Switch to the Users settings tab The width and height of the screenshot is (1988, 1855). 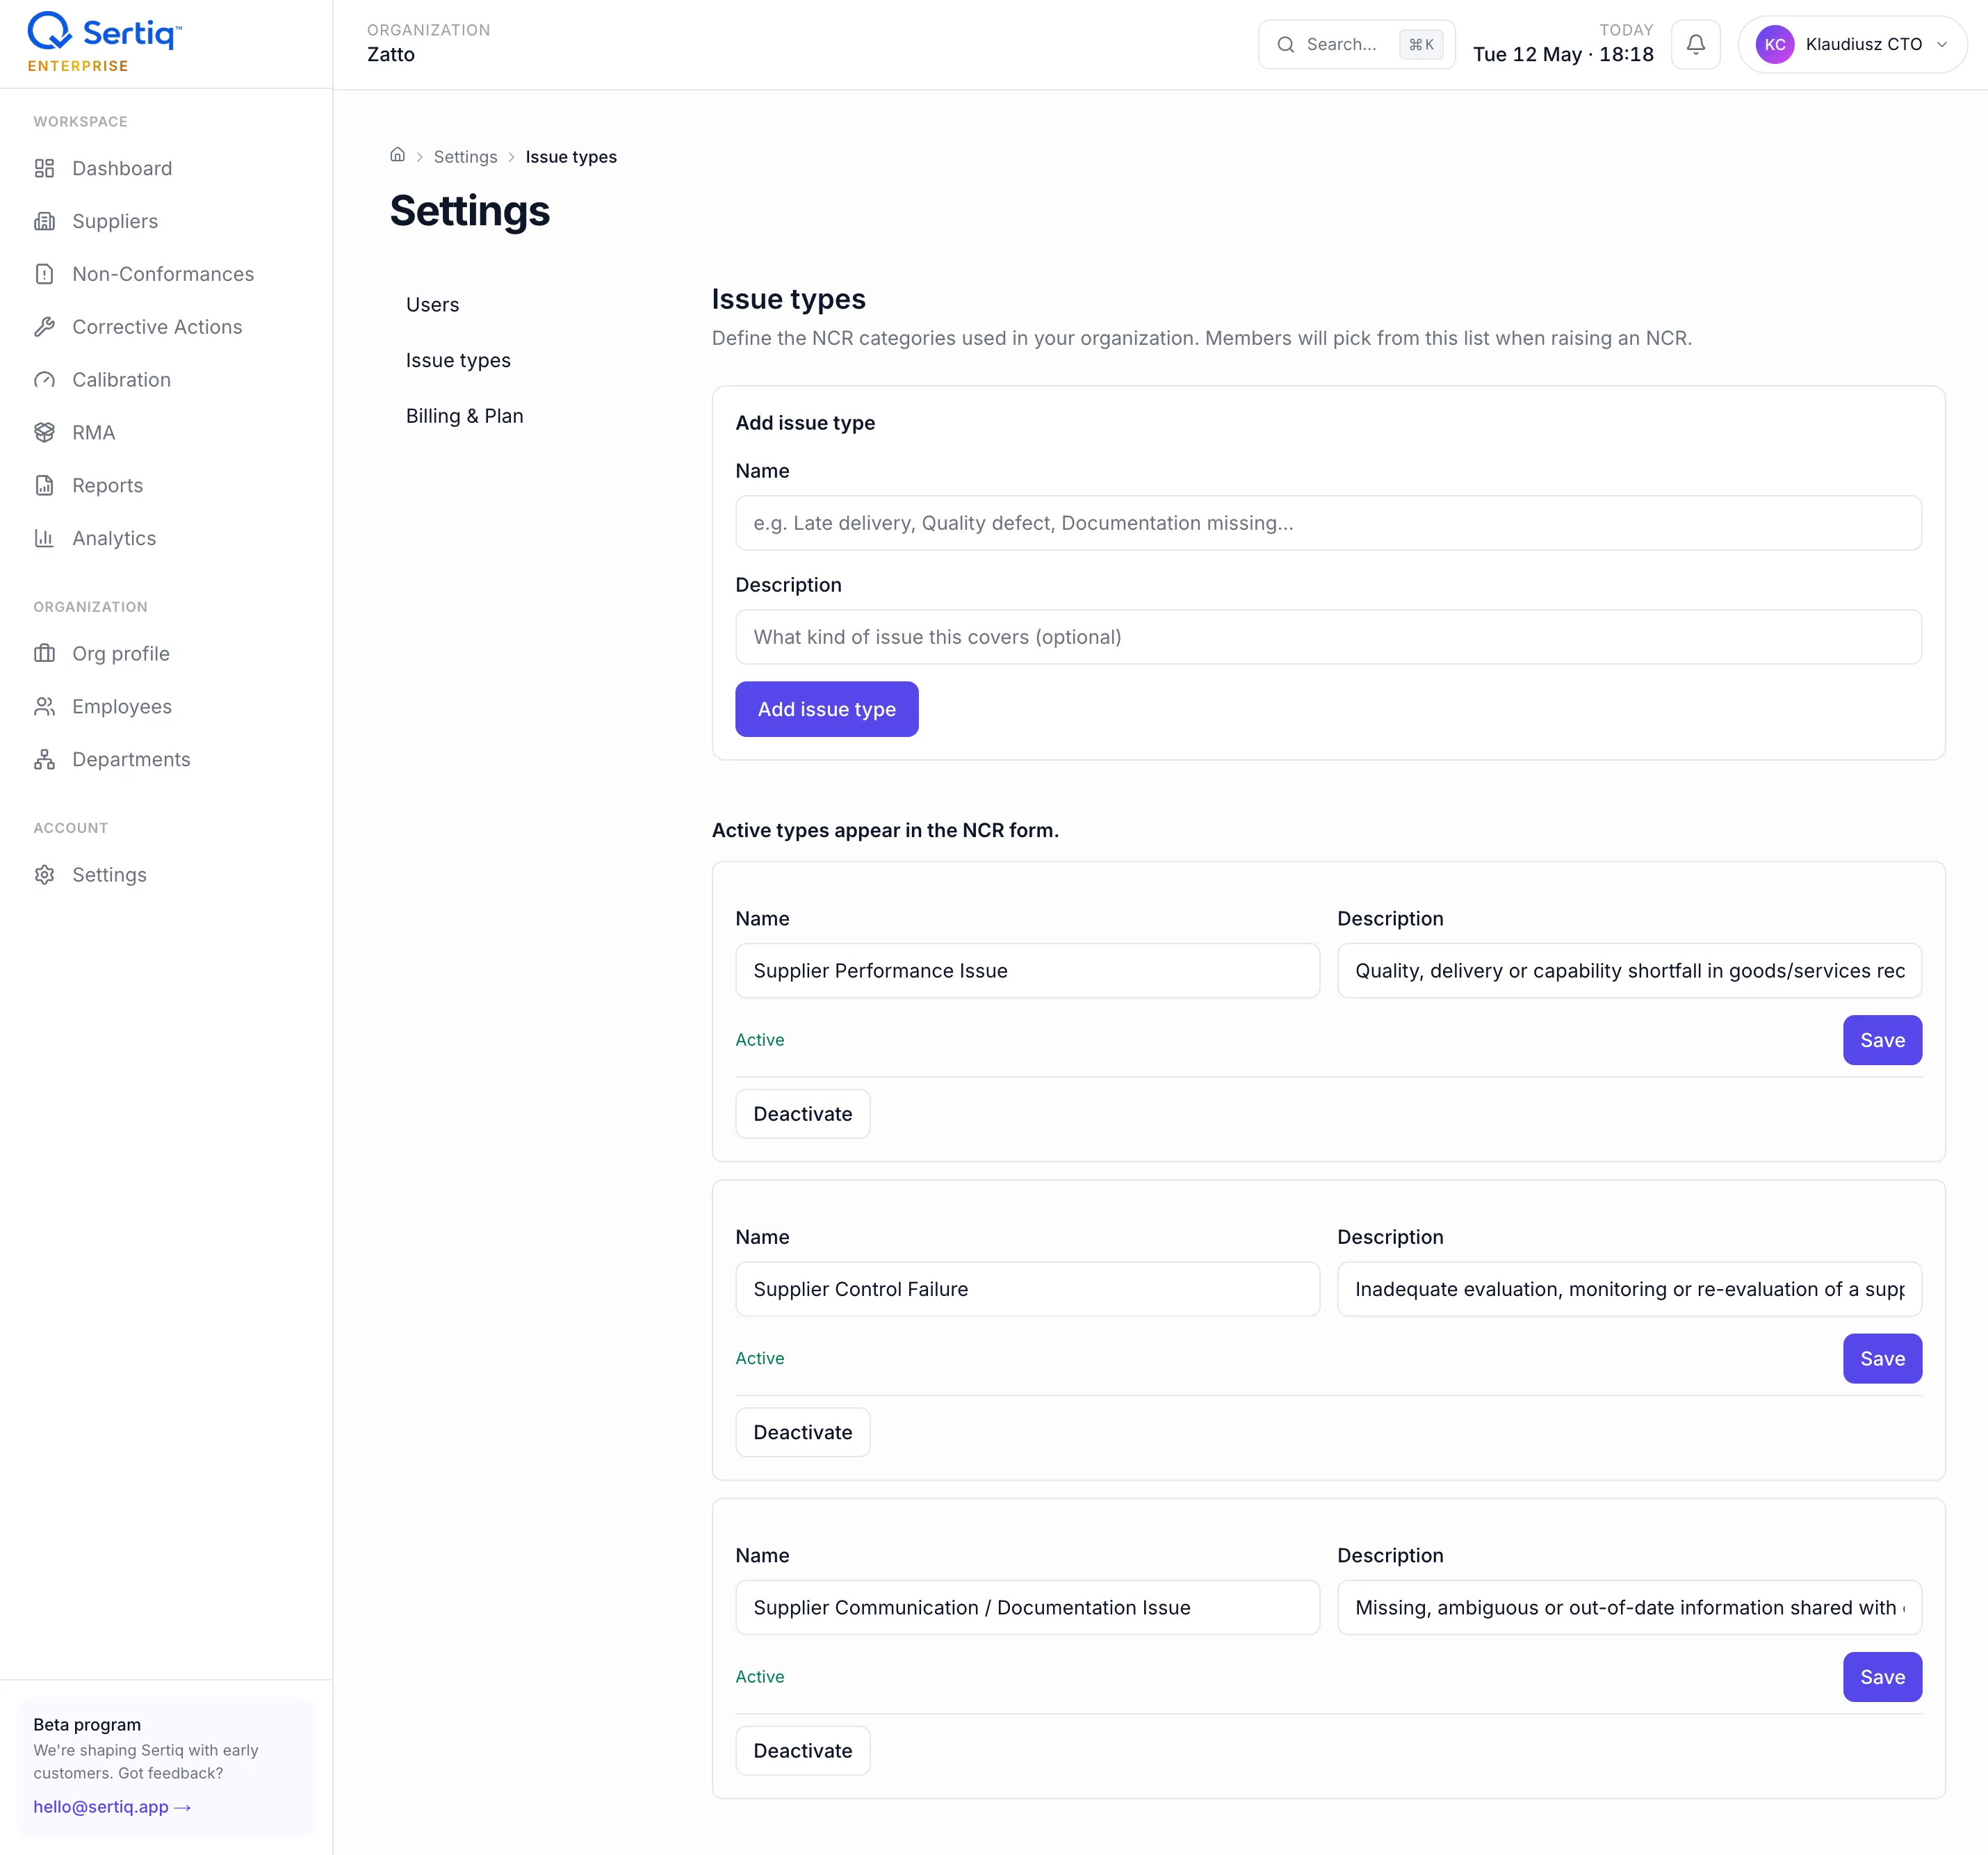pos(432,305)
